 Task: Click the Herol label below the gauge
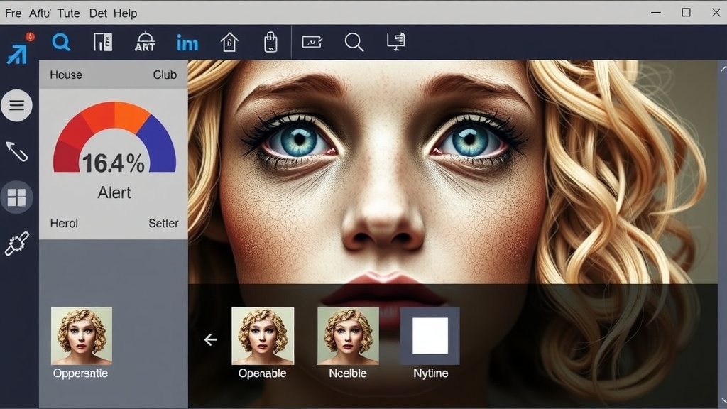(64, 223)
